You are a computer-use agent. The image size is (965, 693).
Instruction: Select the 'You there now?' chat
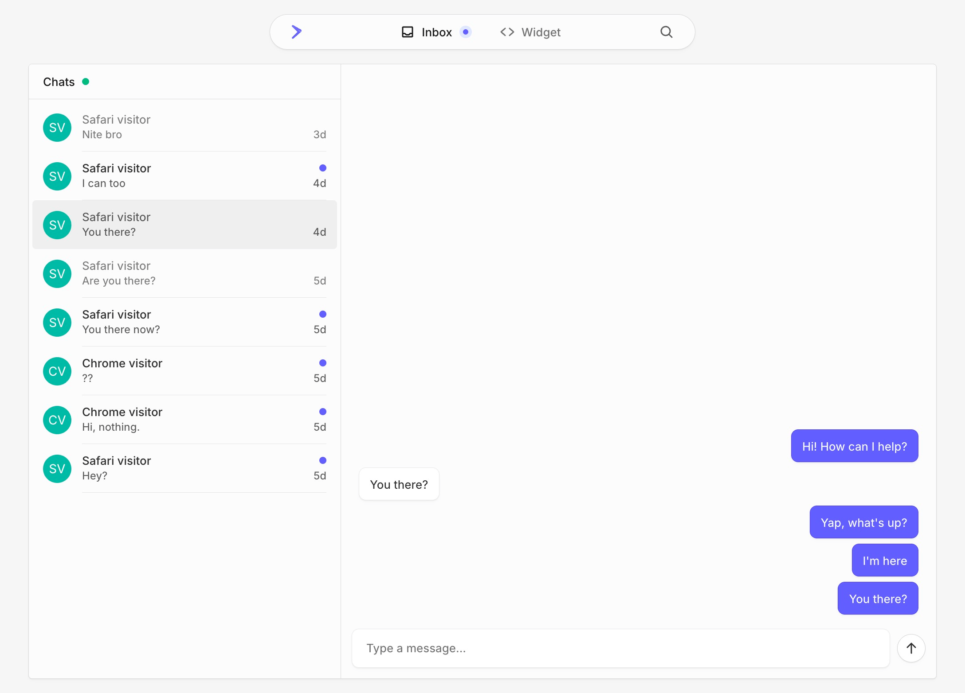click(184, 322)
